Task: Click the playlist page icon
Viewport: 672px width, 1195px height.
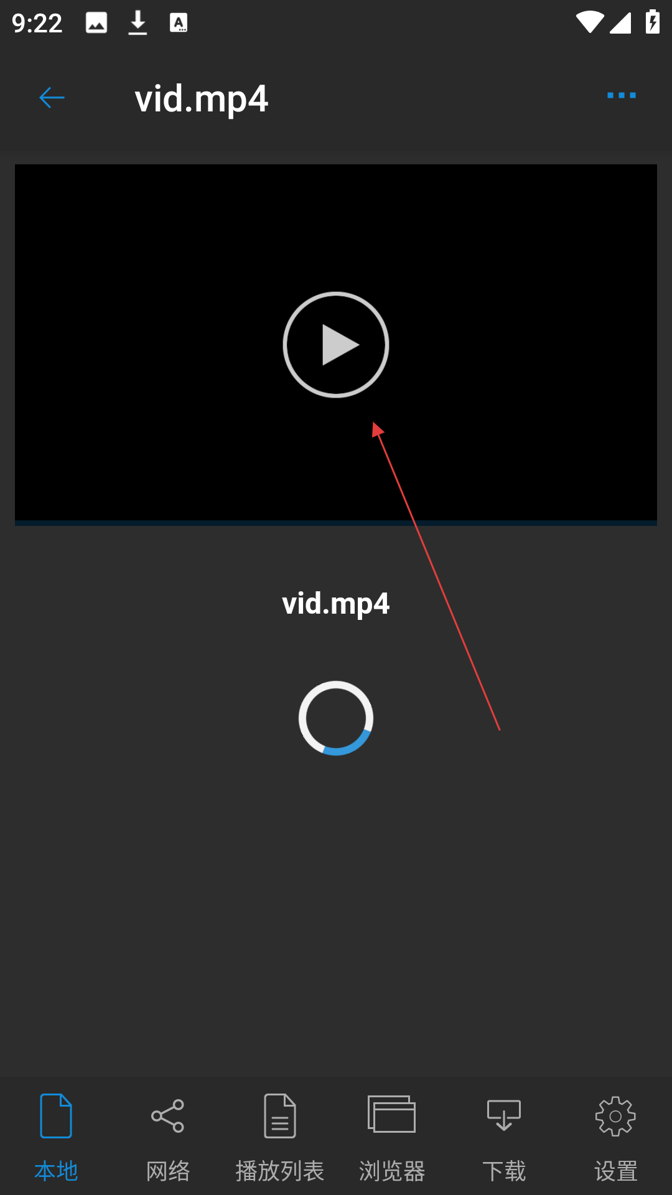Action: (x=280, y=1116)
